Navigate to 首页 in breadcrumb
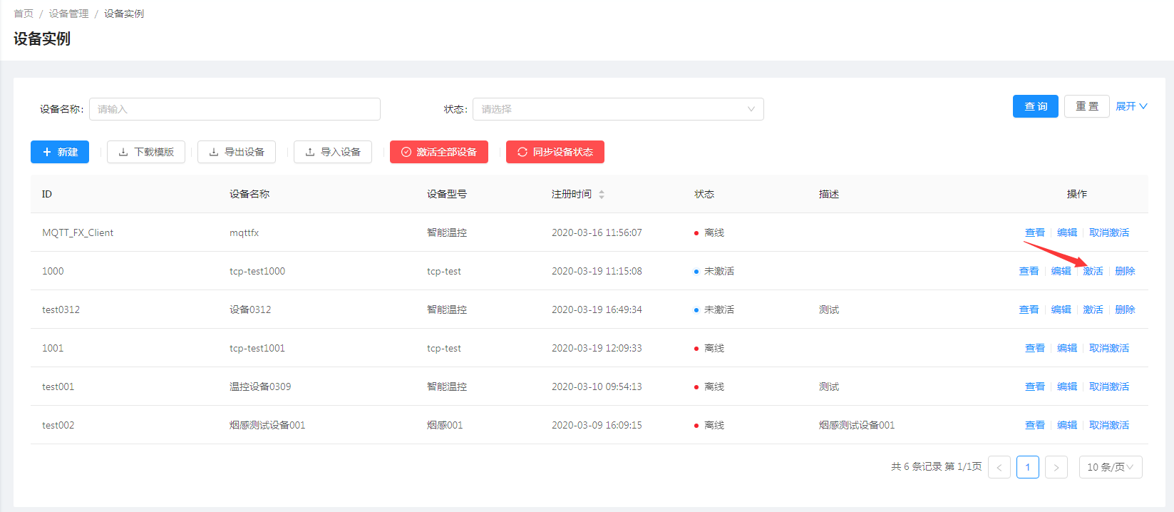This screenshot has width=1174, height=512. 24,14
